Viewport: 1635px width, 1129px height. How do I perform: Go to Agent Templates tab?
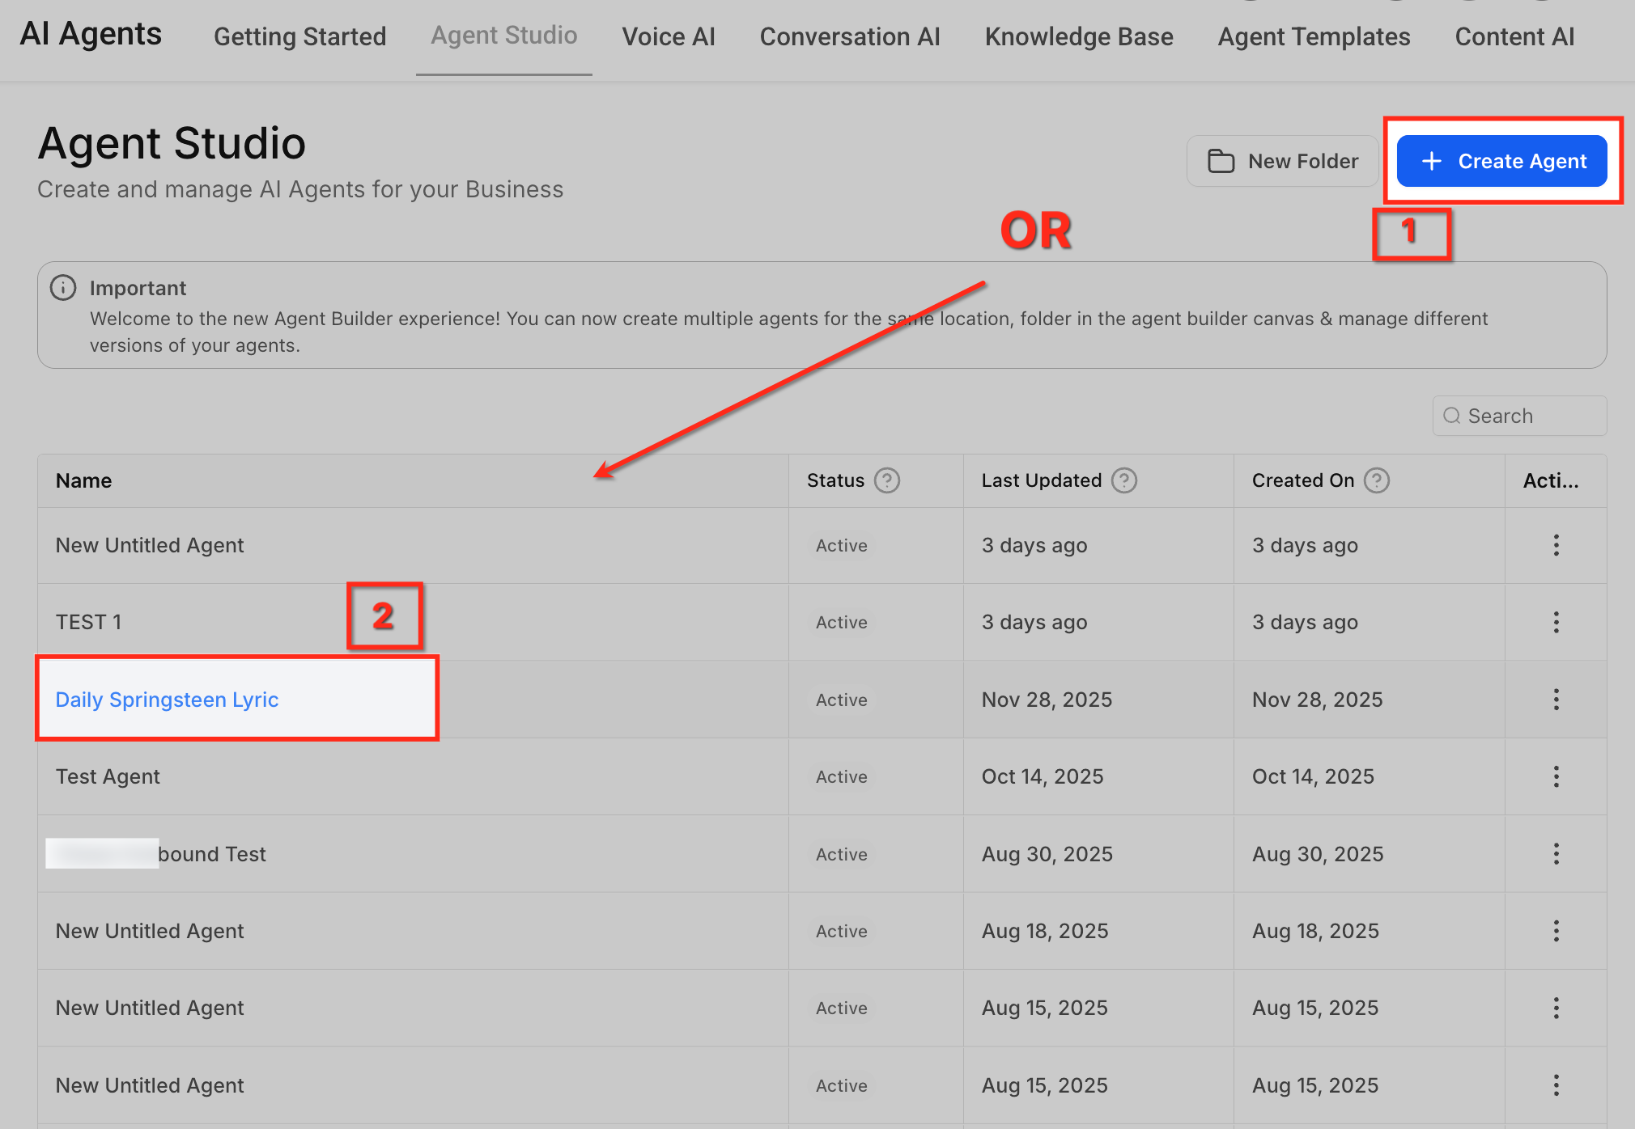(x=1313, y=36)
